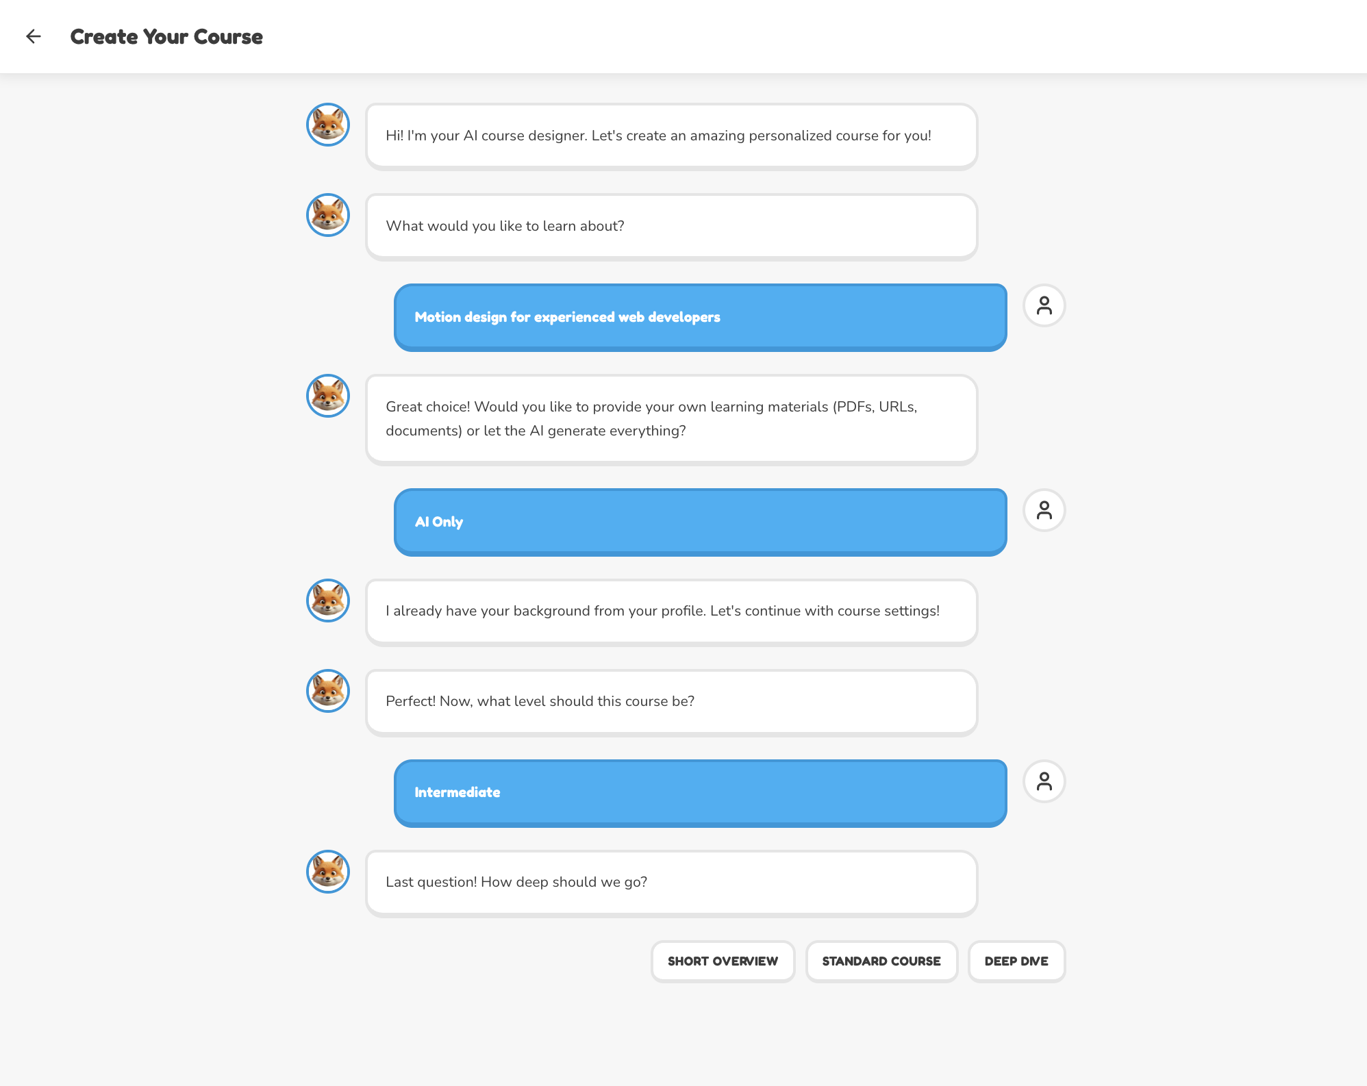This screenshot has height=1086, width=1367.
Task: Select the Standard Course option
Action: pos(881,961)
